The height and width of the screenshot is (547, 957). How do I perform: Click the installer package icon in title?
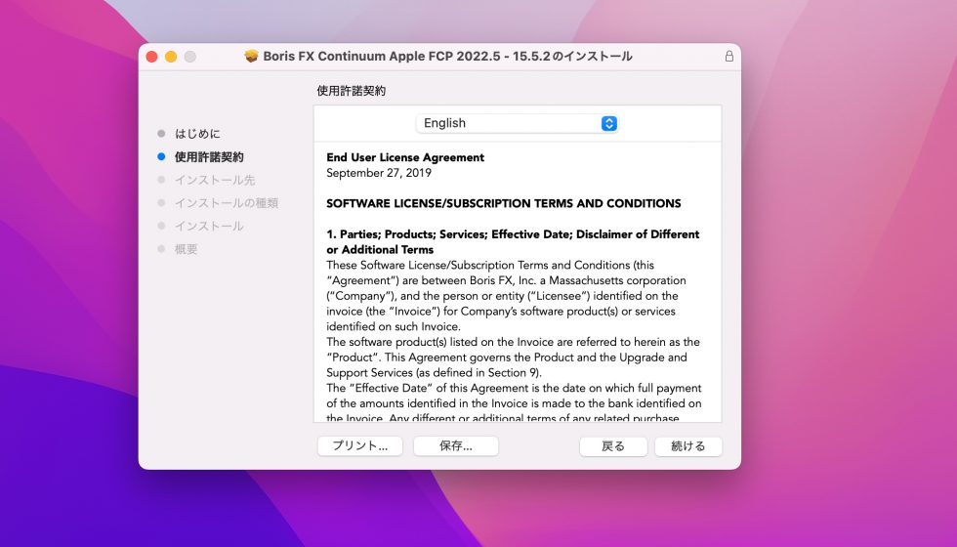[x=251, y=57]
